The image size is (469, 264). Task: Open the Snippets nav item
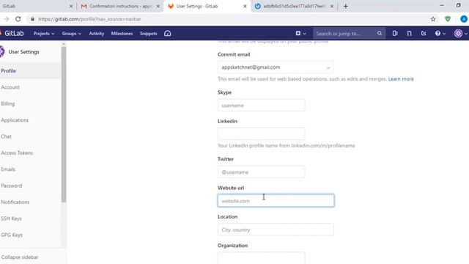pos(148,34)
